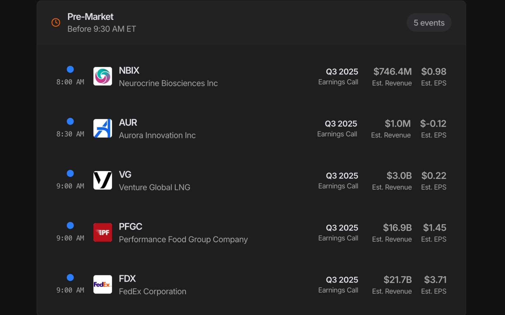
Task: Click Earnings Call label in NBIX row
Action: (338, 82)
